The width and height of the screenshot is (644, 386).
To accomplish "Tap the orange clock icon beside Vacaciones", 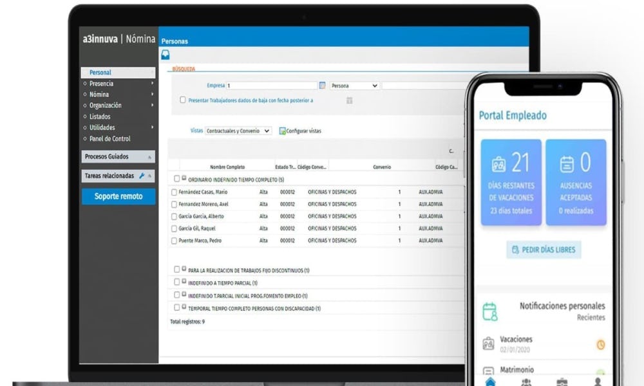I will [x=600, y=345].
